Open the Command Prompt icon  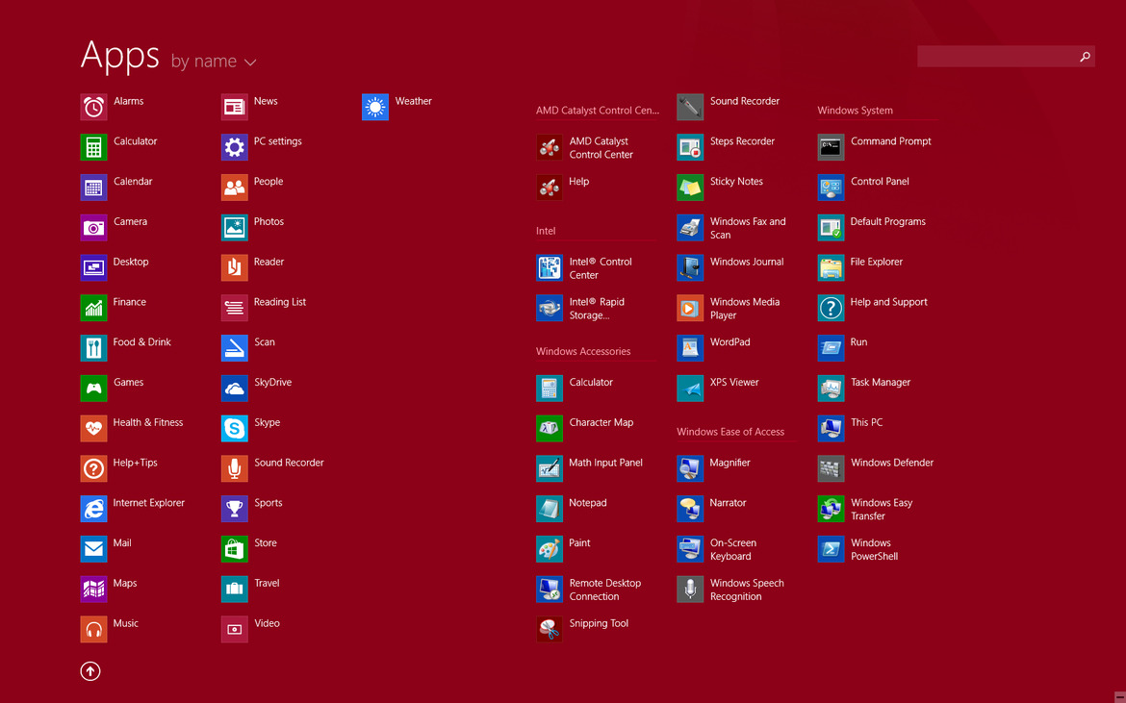(831, 147)
